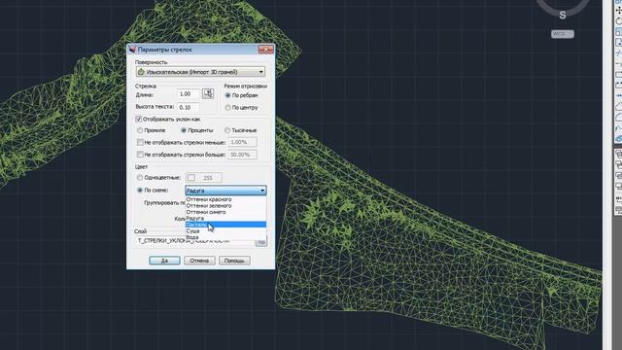The width and height of the screenshot is (622, 350).
Task: Click the Отмена button
Action: coord(199,261)
